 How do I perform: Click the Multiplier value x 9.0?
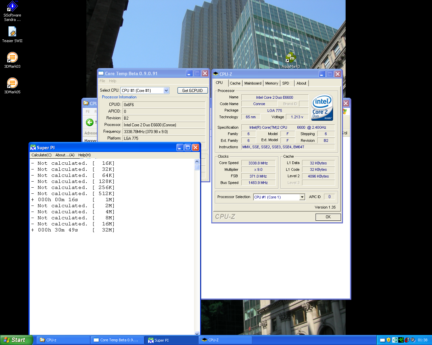click(258, 169)
